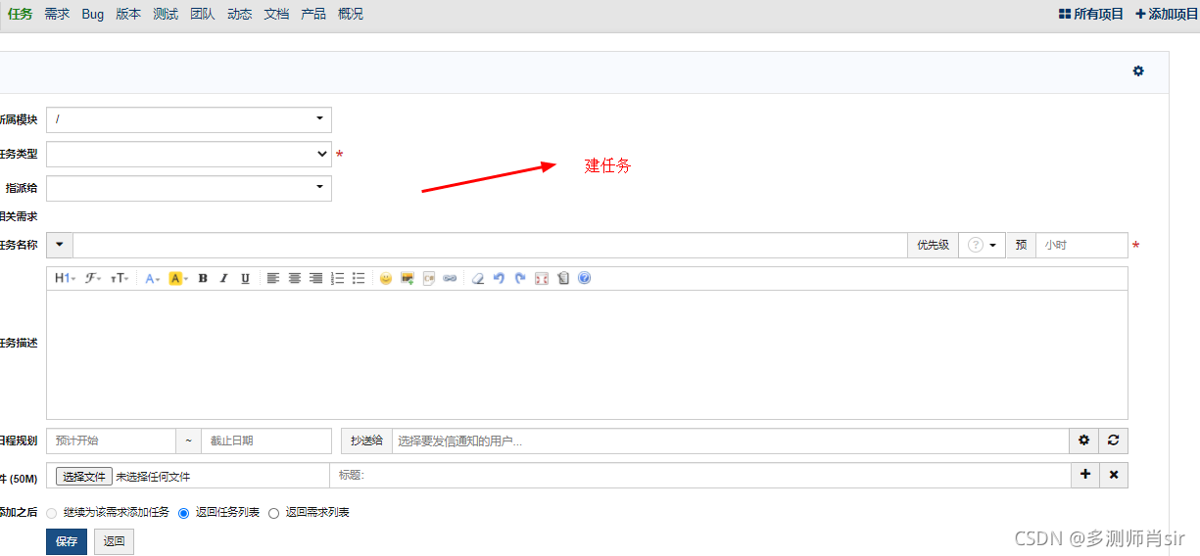Select 返回需求列表 radio
Image resolution: width=1200 pixels, height=556 pixels.
273,513
